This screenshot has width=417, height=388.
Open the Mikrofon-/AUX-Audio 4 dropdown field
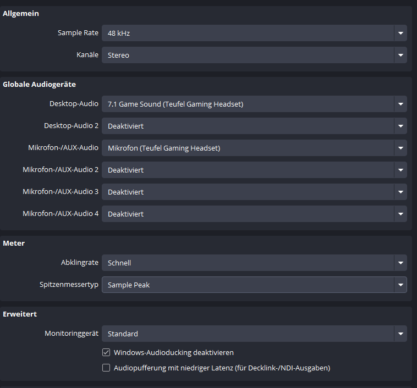(x=248, y=214)
